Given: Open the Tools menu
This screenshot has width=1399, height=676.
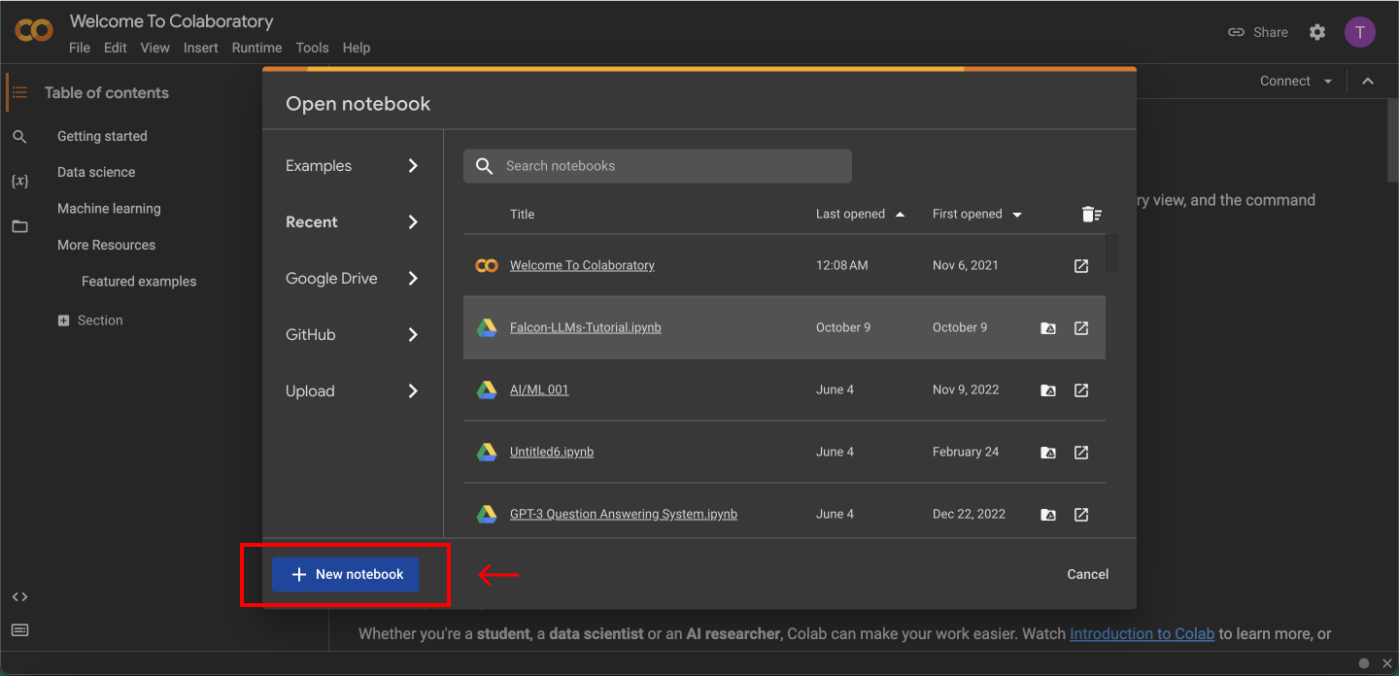Looking at the screenshot, I should pos(313,48).
